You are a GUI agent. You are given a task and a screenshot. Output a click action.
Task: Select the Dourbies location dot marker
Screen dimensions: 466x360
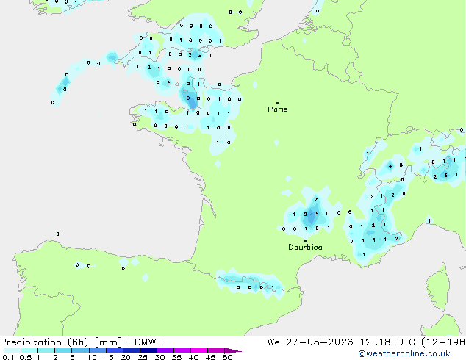(x=305, y=241)
